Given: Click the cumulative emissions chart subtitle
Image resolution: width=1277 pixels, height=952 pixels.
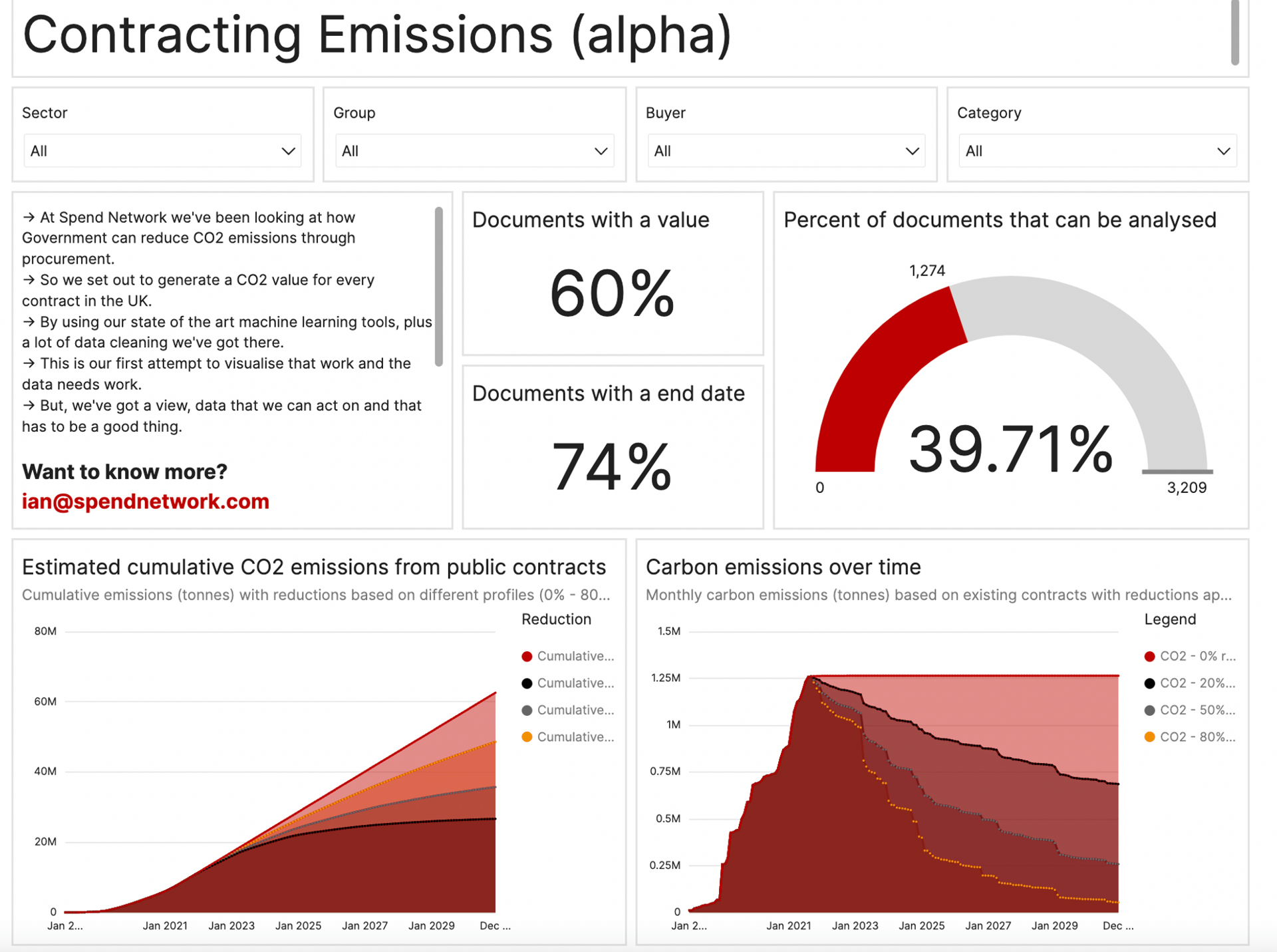Looking at the screenshot, I should 316,595.
